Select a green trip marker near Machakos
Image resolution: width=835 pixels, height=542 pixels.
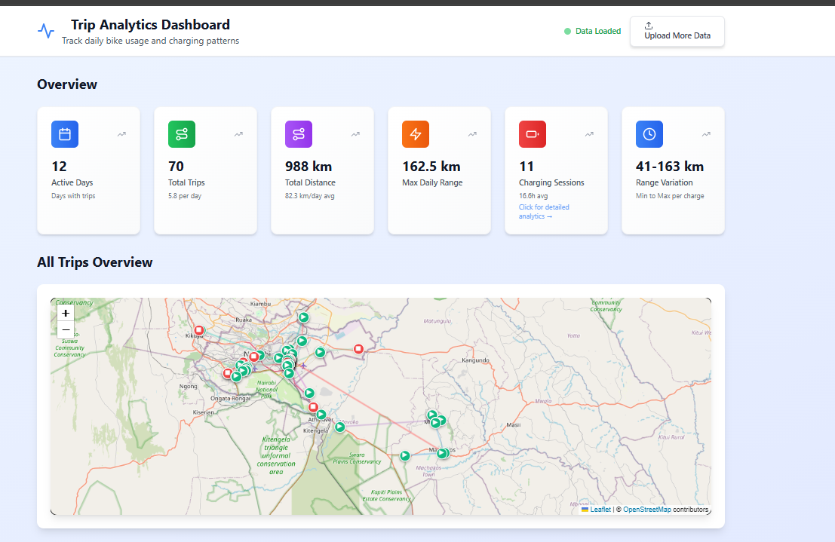pyautogui.click(x=443, y=452)
